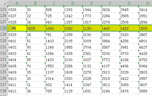
Task: Click cell with value 0925
Action: click(36, 28)
